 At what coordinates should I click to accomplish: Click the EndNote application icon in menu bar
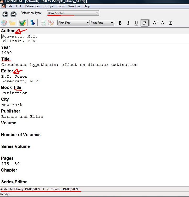[3, 6]
